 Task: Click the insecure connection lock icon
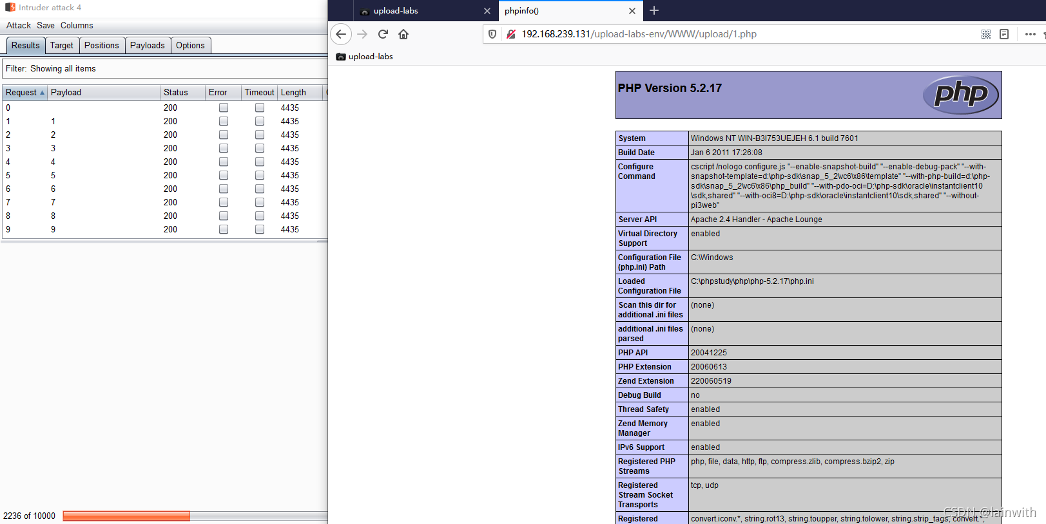coord(510,34)
